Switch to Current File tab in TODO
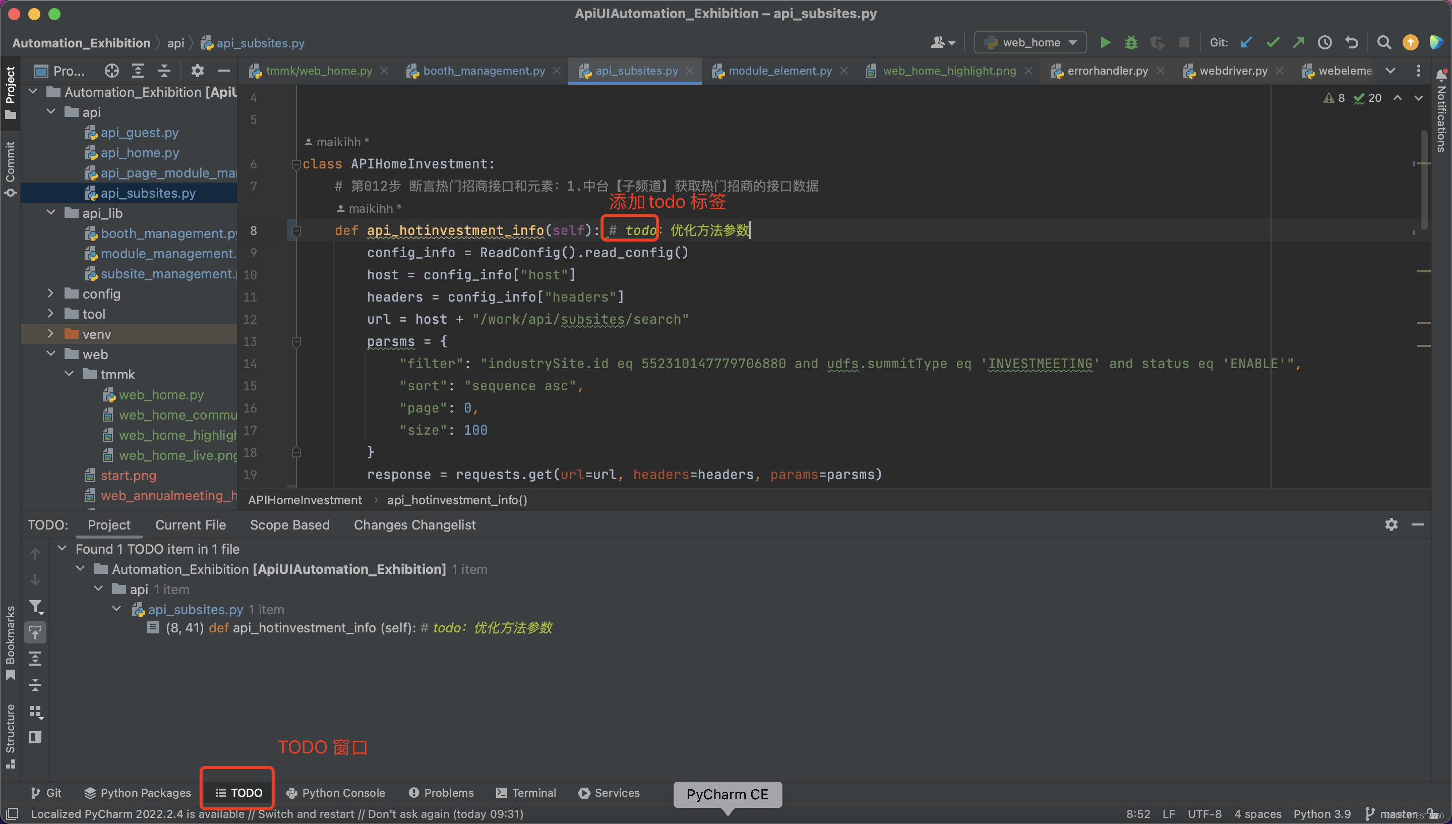This screenshot has width=1452, height=824. coord(190,524)
